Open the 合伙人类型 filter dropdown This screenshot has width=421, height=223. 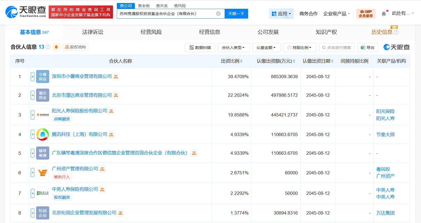233,47
